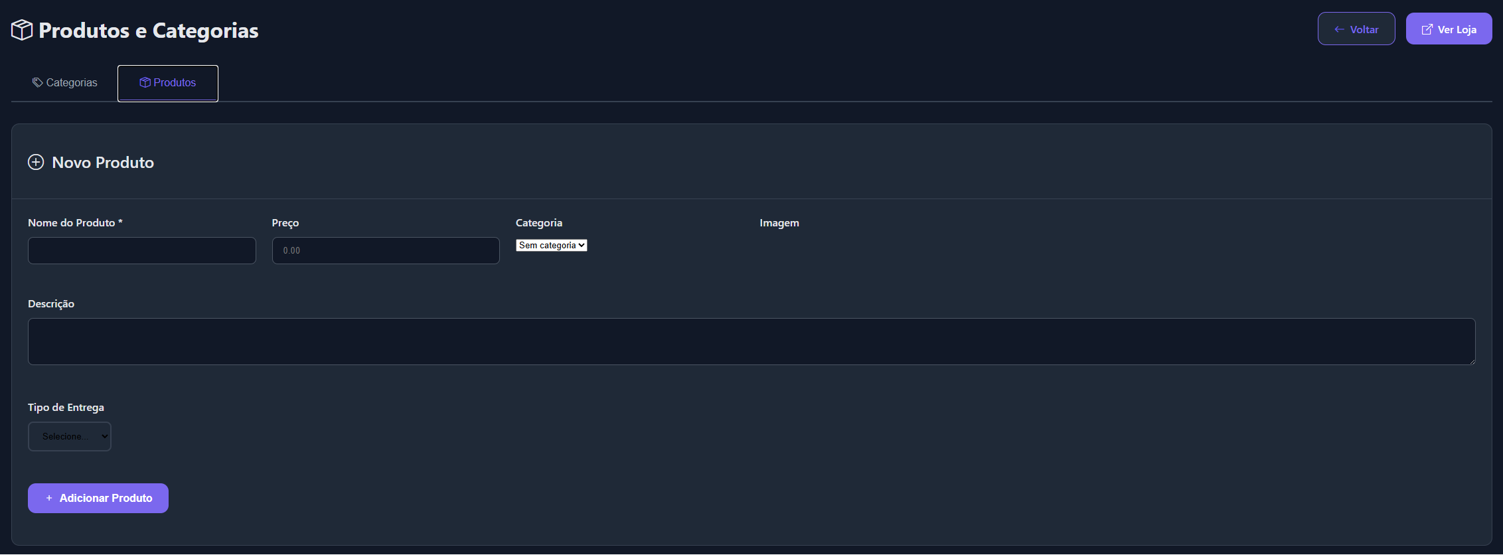Click the external link icon in Ver Loja
The width and height of the screenshot is (1503, 555).
coord(1427,30)
